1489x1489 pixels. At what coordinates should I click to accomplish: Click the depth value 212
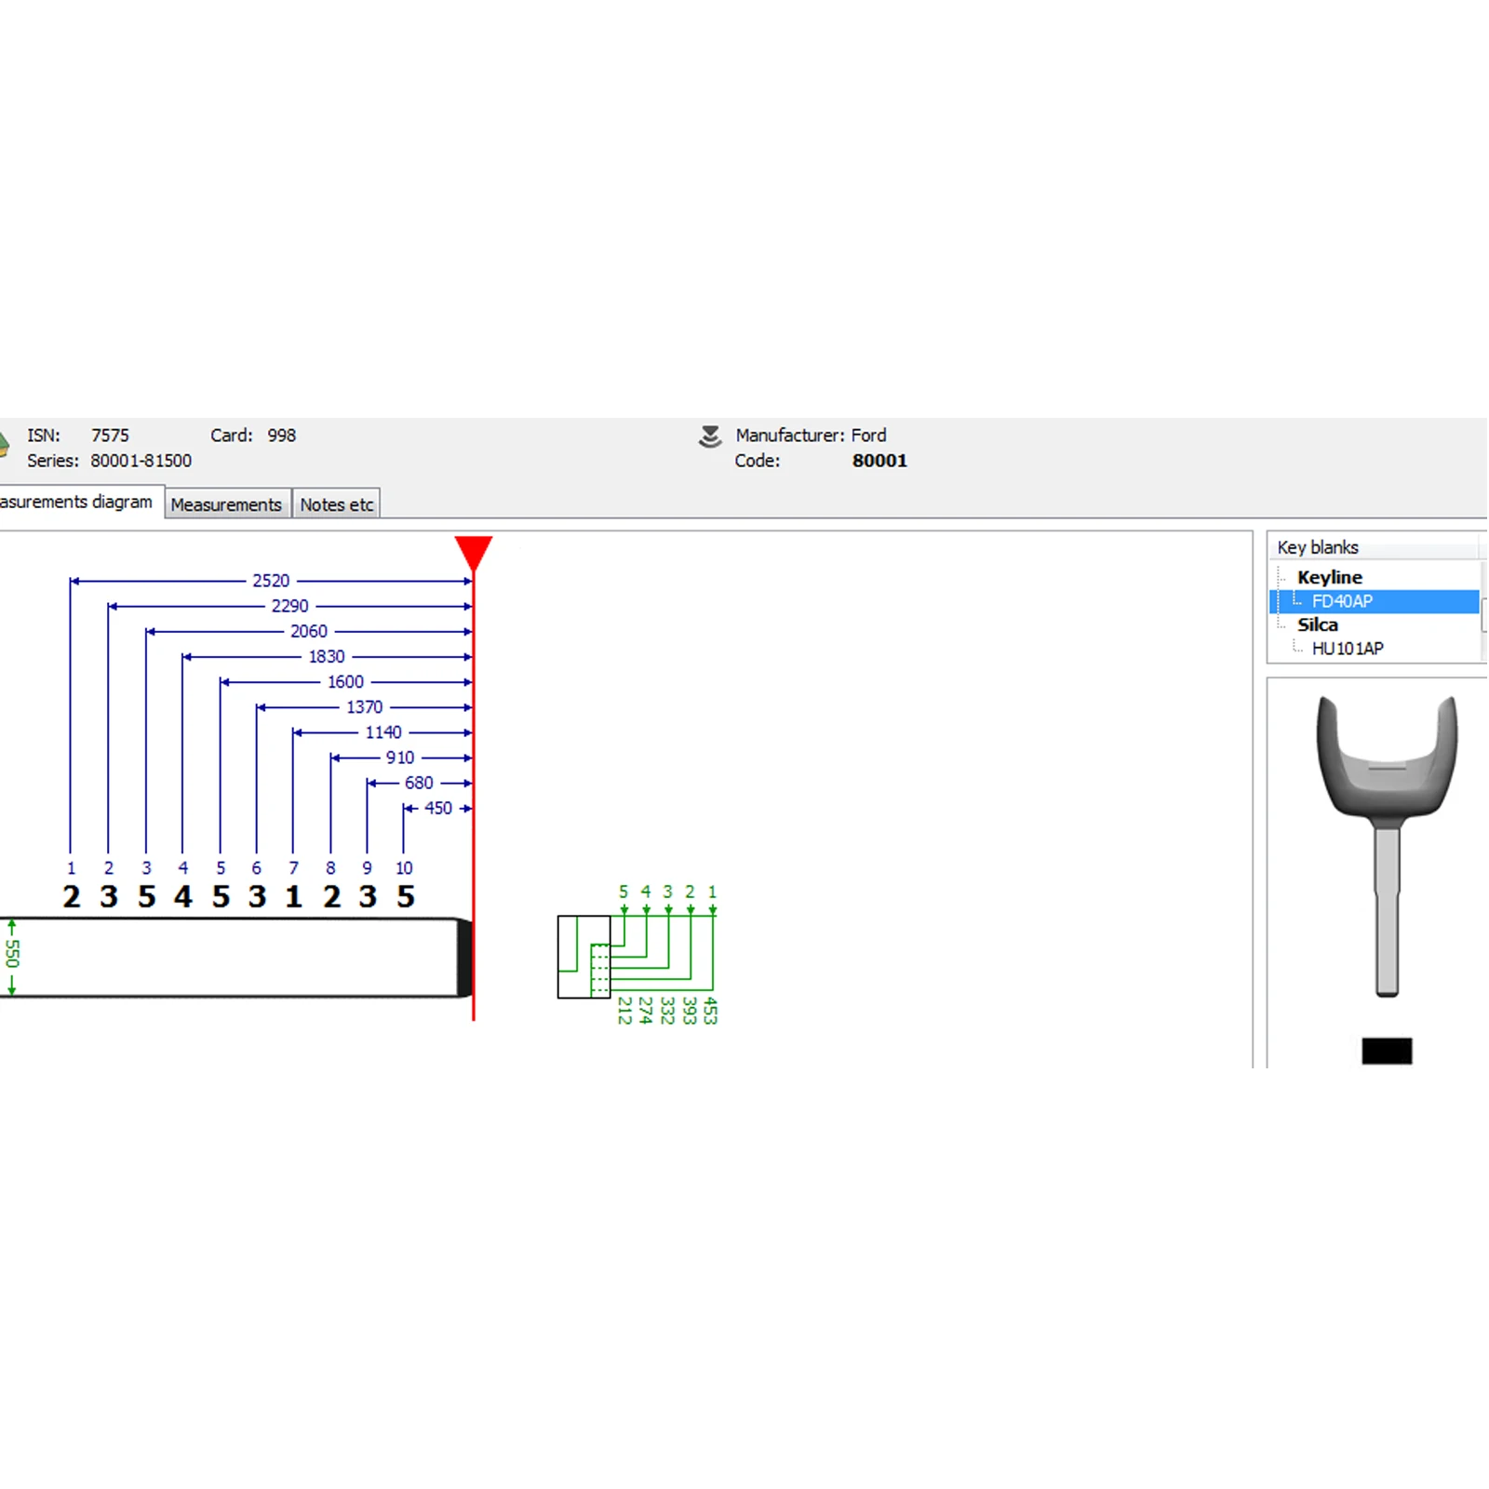pyautogui.click(x=624, y=1011)
